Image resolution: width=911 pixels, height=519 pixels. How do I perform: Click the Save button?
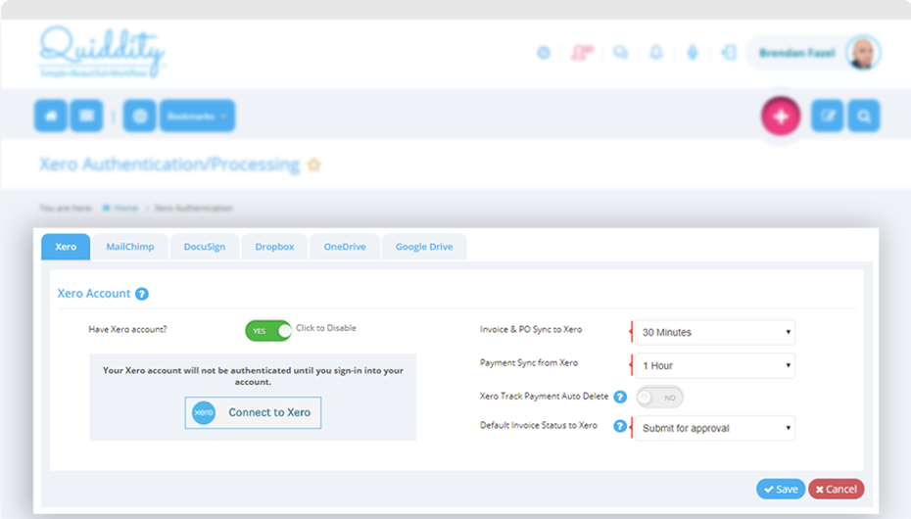781,490
